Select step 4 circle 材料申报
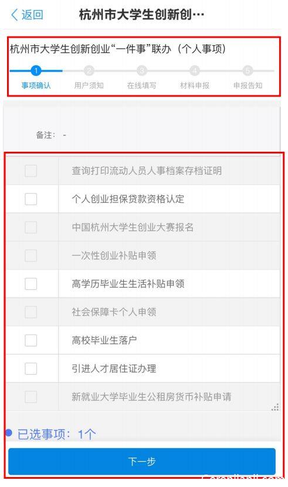The height and width of the screenshot is (487, 288). click(195, 71)
